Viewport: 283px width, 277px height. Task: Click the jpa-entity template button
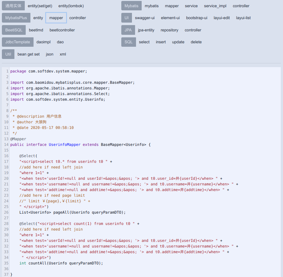(x=146, y=30)
